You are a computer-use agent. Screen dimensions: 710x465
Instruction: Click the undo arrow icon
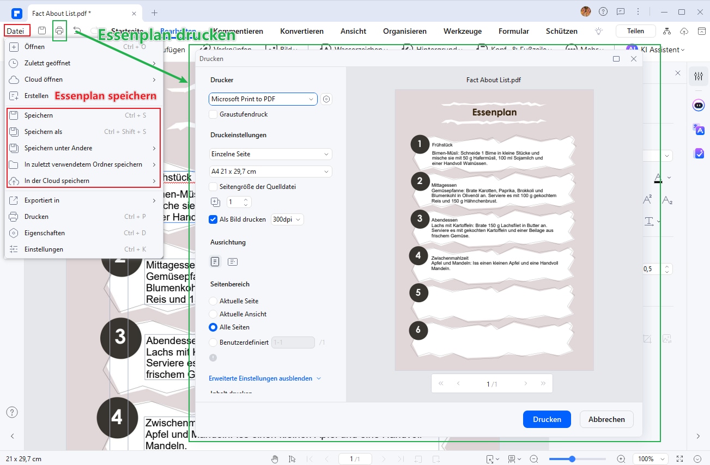[77, 31]
